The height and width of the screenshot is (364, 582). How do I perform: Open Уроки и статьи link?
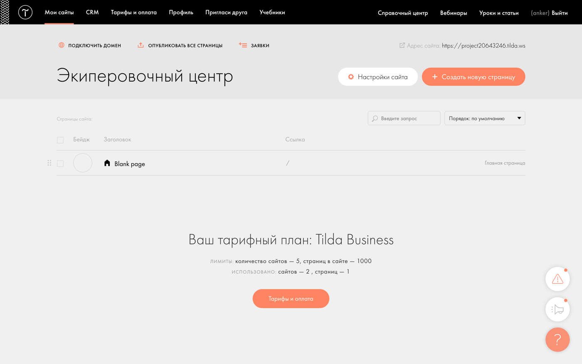[x=499, y=13]
